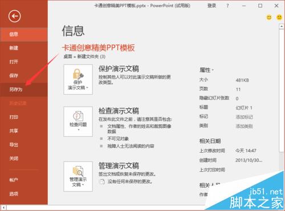The height and width of the screenshot is (211, 285).
Task: Click the 不可见对象 bullet item
Action: pyautogui.click(x=118, y=139)
